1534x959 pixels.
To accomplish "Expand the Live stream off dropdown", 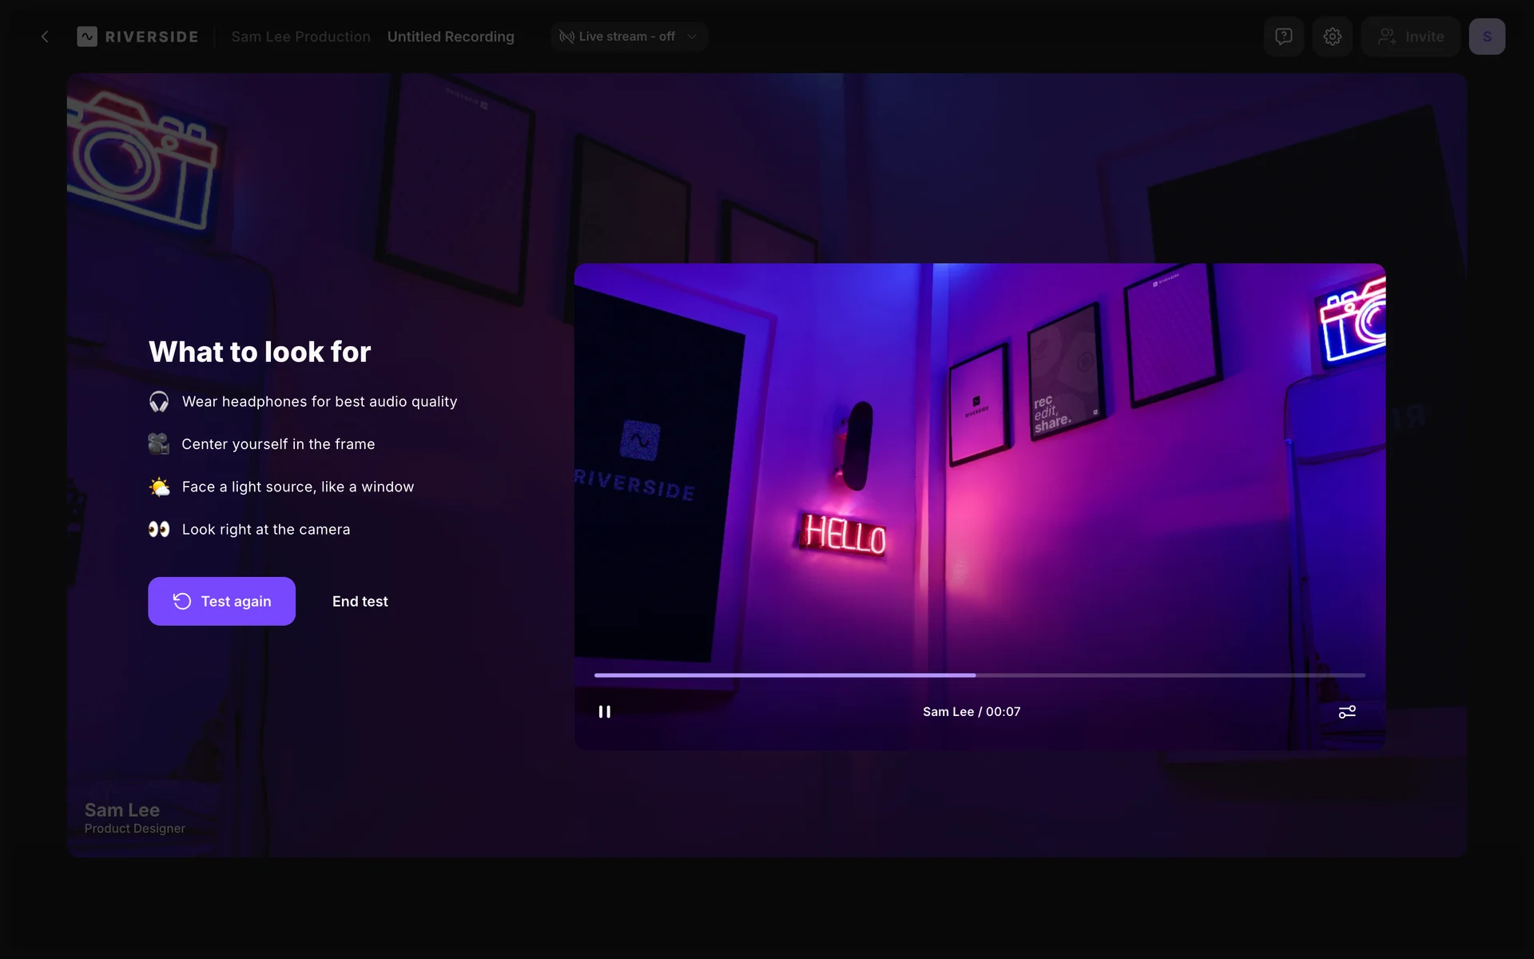I will point(627,37).
